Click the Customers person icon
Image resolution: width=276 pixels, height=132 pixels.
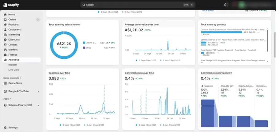(5, 29)
